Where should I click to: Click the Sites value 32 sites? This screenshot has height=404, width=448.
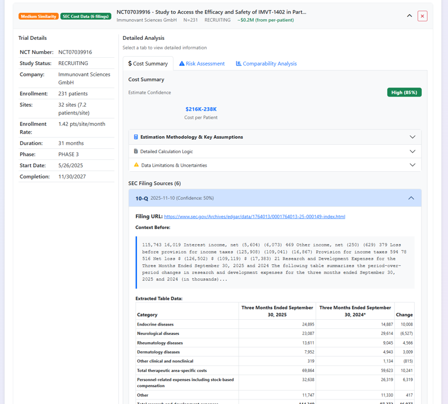tap(74, 109)
